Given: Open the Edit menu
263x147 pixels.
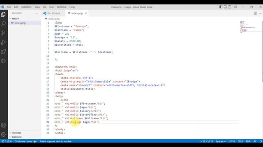Looking at the screenshot, I should point(16,7).
